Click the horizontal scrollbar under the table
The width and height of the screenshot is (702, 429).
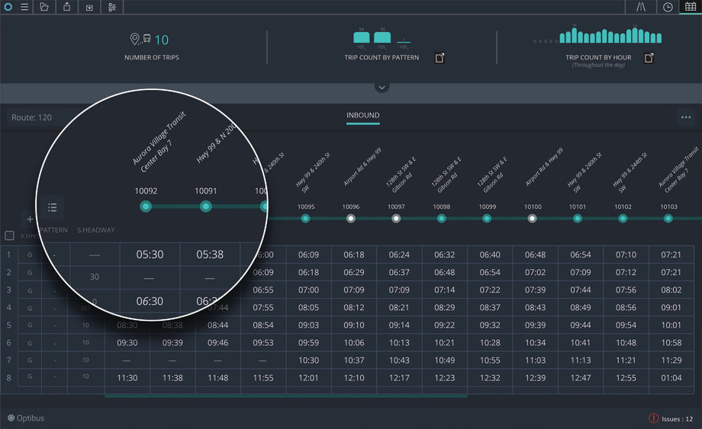[x=286, y=396]
